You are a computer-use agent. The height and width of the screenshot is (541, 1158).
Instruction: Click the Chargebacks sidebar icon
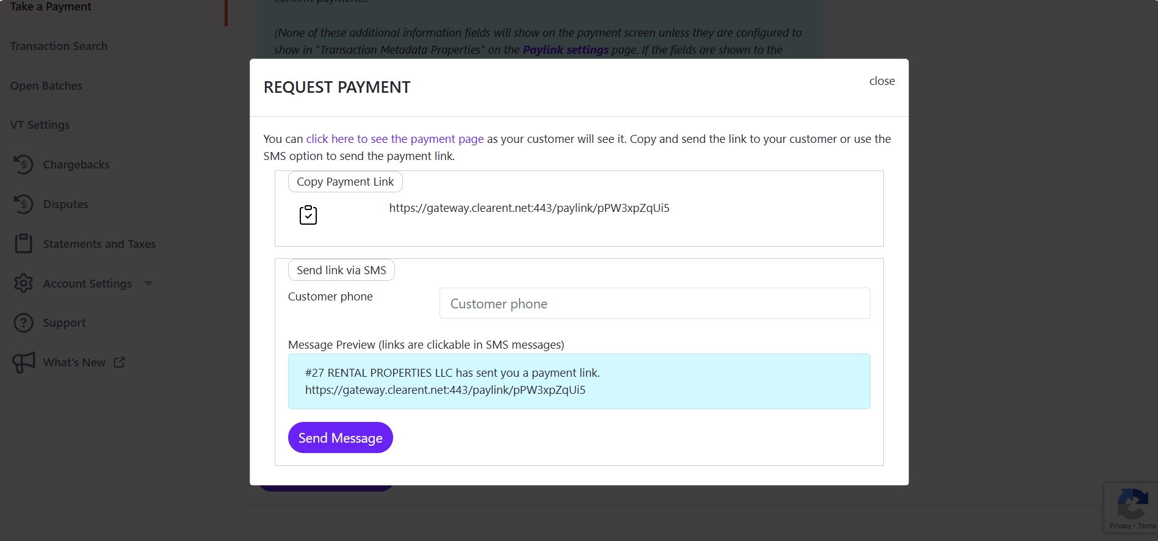pyautogui.click(x=23, y=164)
